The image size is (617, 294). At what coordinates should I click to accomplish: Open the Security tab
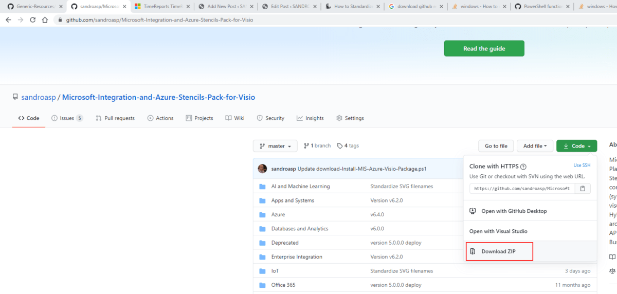[270, 118]
